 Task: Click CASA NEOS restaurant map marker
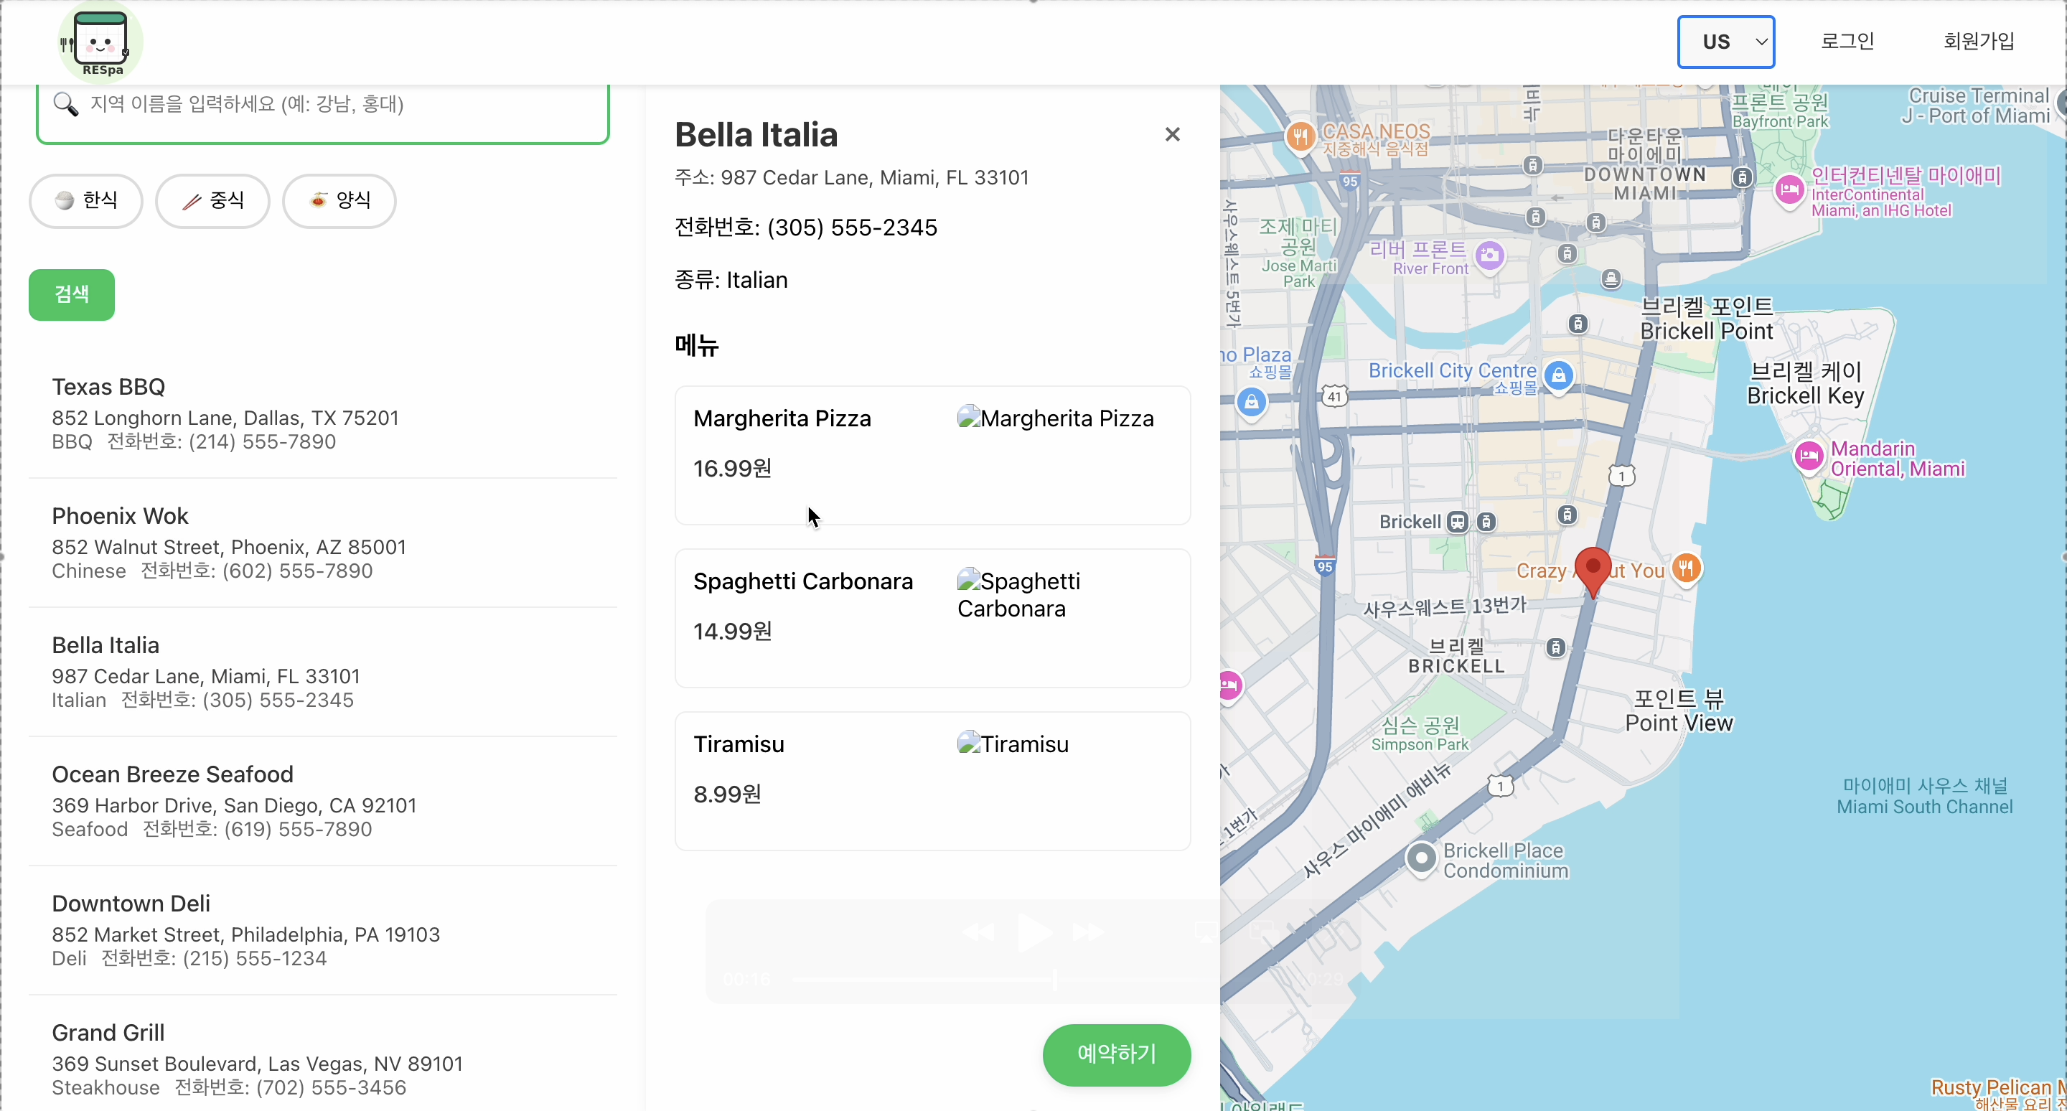pyautogui.click(x=1300, y=136)
